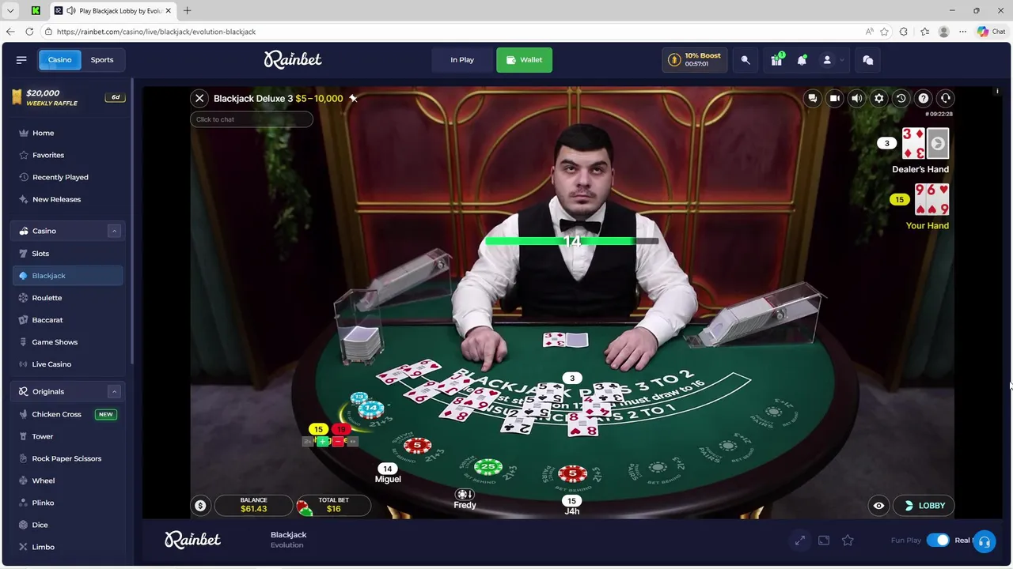Viewport: 1013px width, 569px height.
Task: Click the chat input field
Action: click(x=252, y=119)
